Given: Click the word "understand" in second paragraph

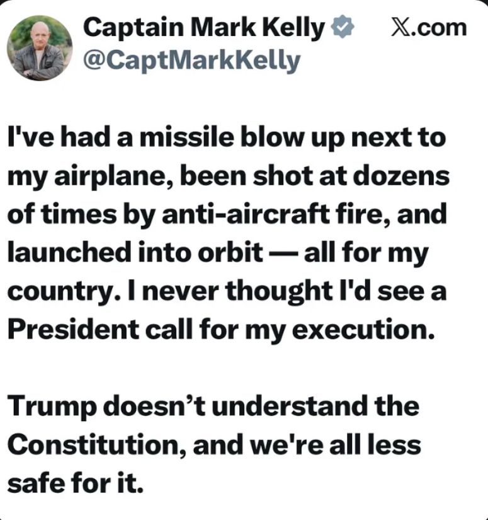Looking at the screenshot, I should click(x=289, y=406).
